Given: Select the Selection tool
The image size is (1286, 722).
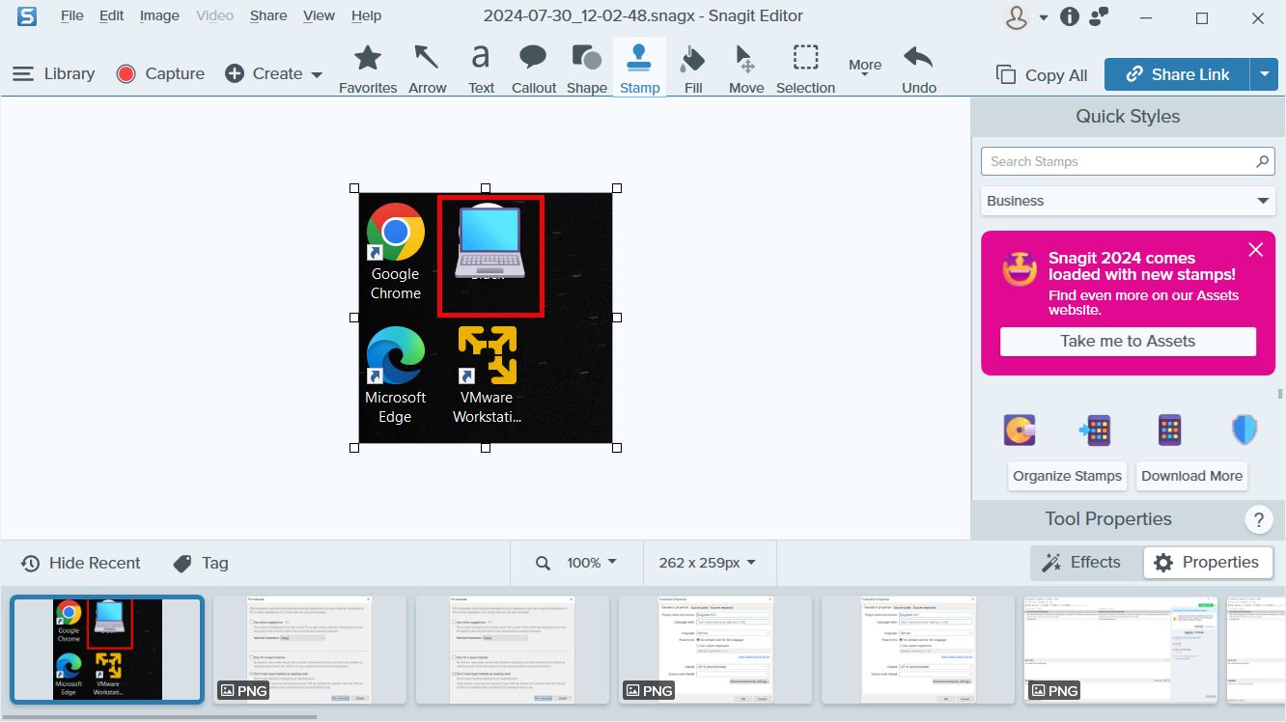Looking at the screenshot, I should point(805,69).
